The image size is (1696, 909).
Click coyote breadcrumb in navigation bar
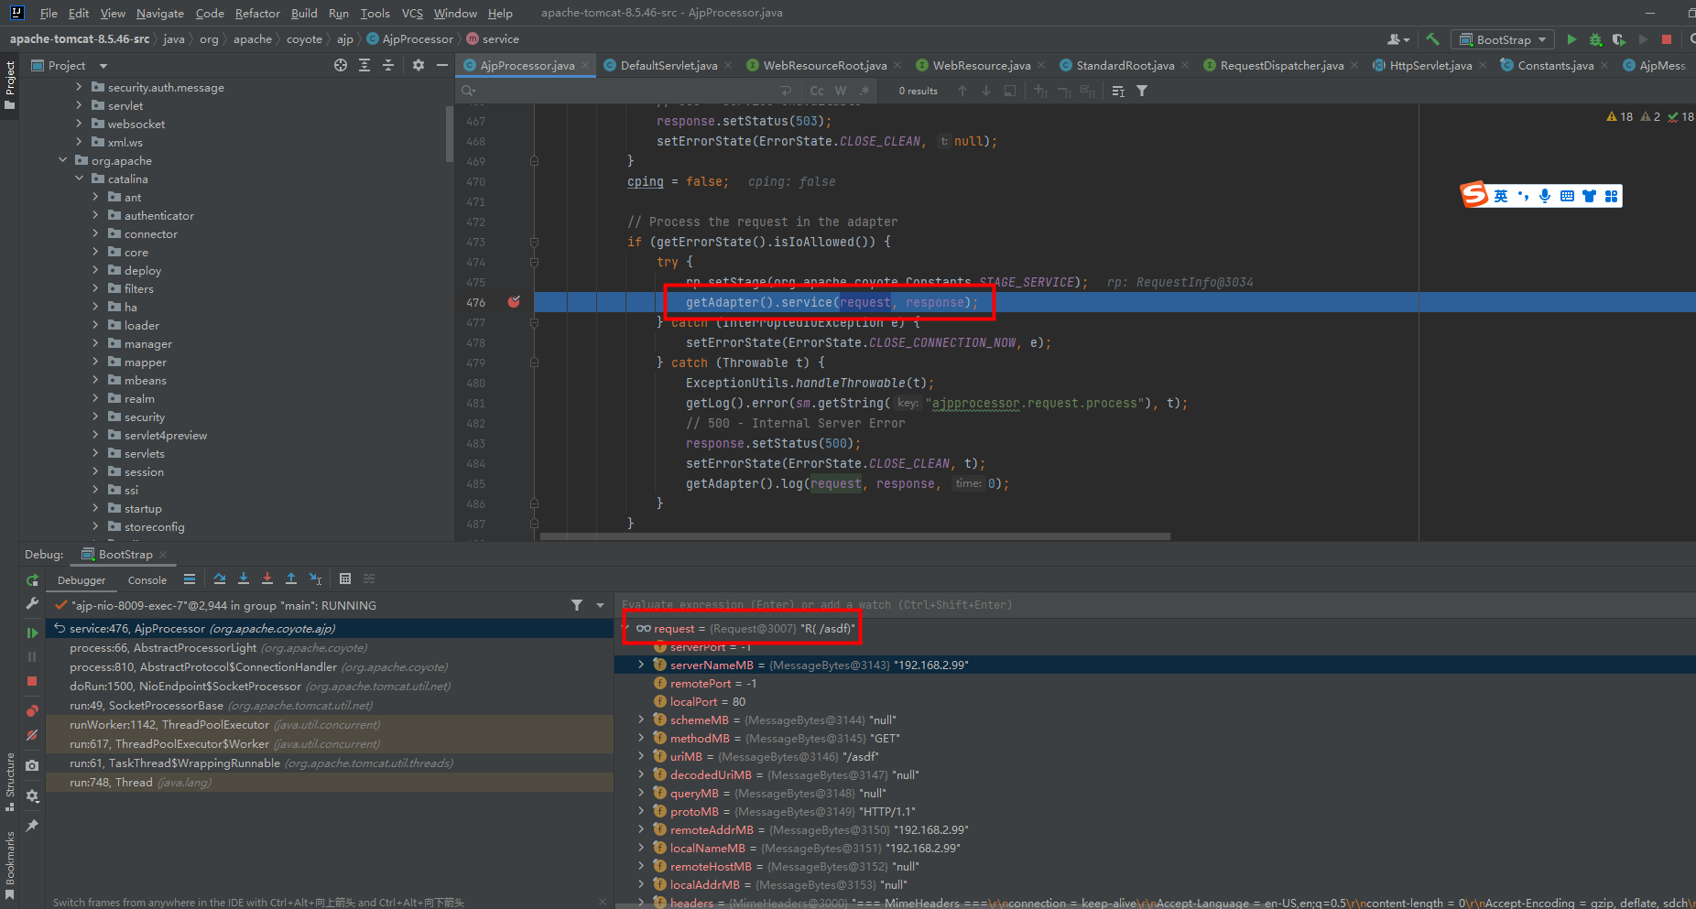tap(304, 39)
